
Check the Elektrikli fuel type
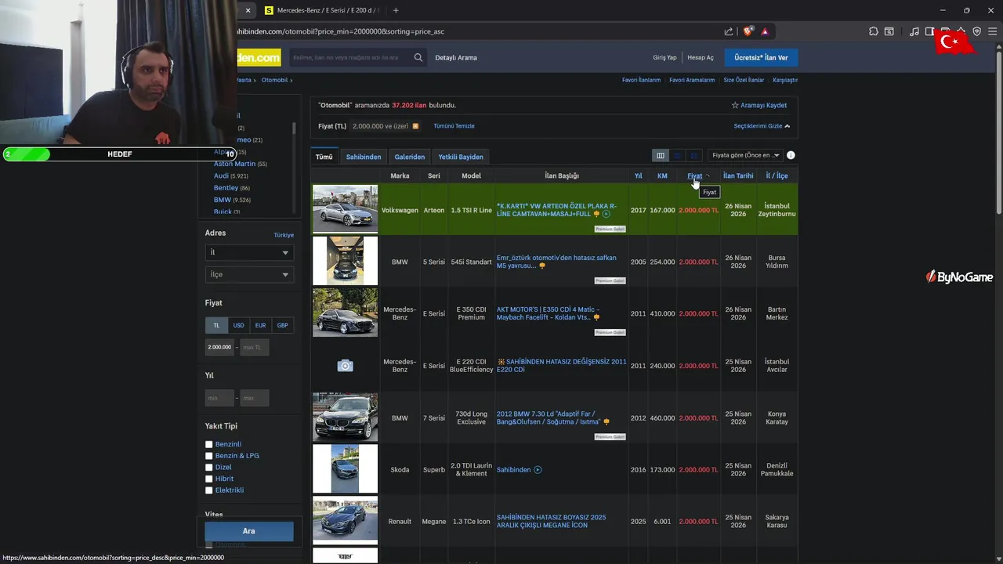pos(209,490)
